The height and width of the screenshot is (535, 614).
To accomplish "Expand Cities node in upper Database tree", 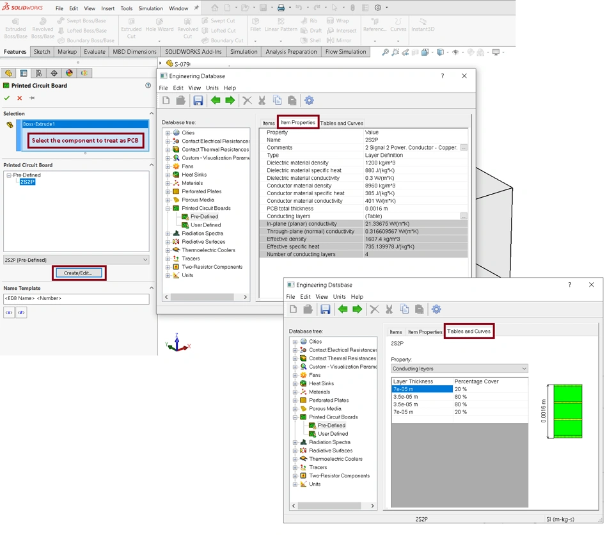I will [x=168, y=133].
